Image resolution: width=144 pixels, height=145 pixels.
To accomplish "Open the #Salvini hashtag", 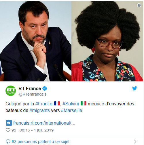I will pos(71,104).
